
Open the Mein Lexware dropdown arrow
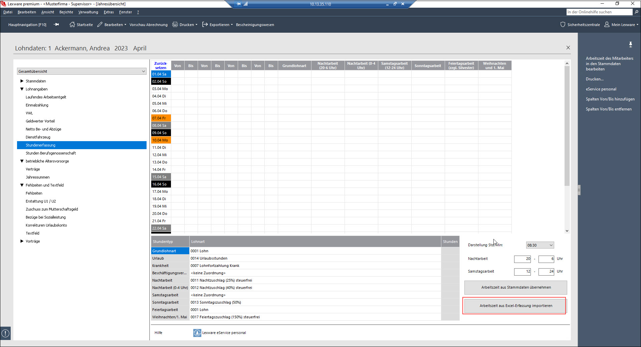point(637,25)
